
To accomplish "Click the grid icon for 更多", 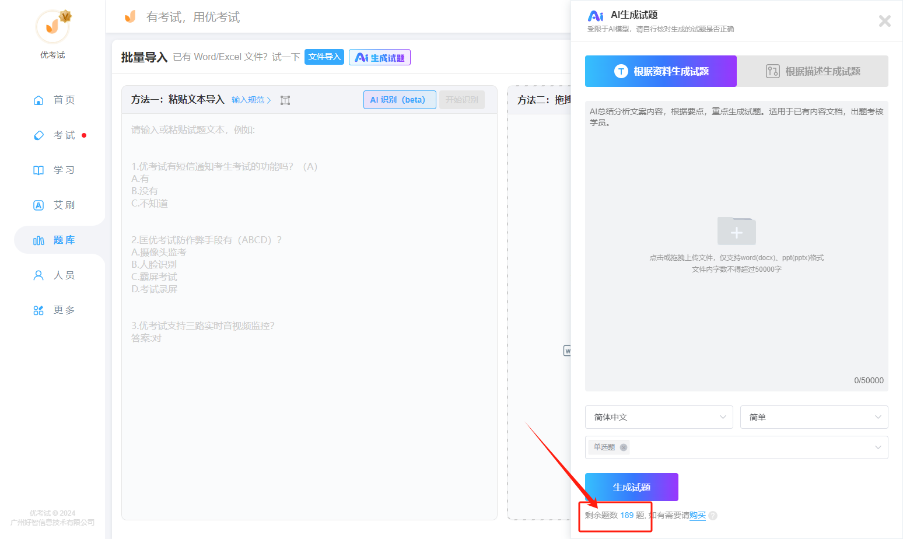I will coord(38,310).
